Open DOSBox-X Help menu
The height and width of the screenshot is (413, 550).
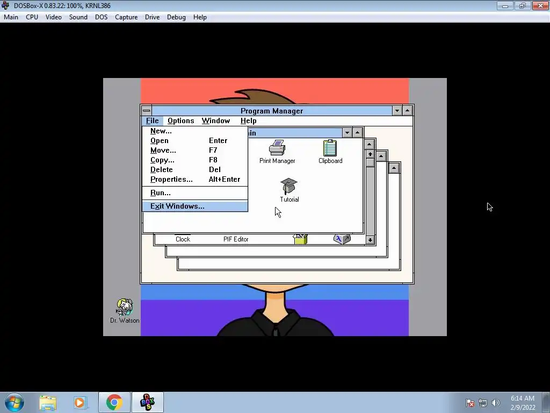point(200,17)
